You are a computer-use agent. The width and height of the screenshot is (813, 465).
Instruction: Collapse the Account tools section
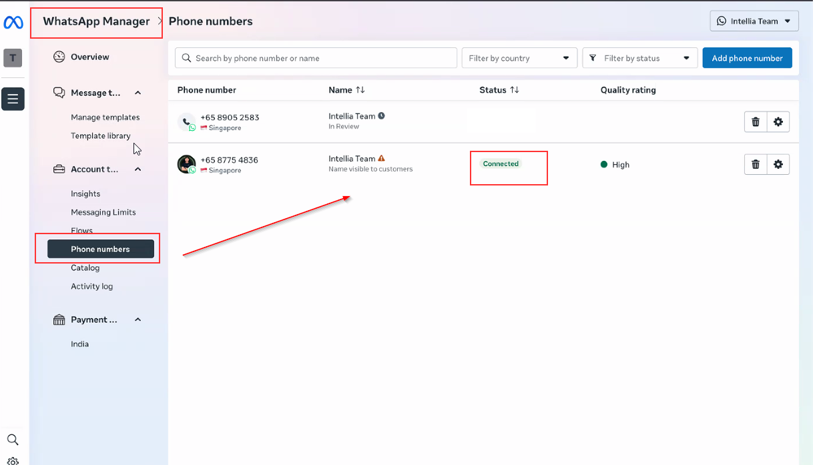pyautogui.click(x=138, y=169)
